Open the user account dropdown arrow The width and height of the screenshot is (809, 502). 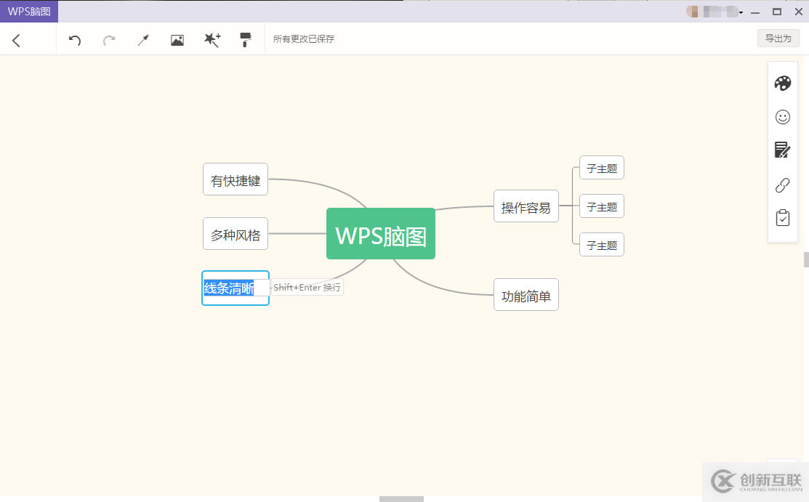[x=741, y=12]
